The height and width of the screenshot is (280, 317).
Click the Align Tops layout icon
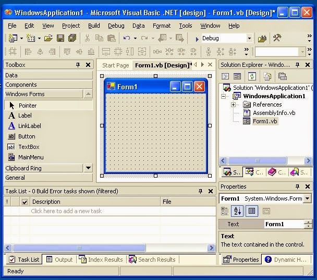67,52
